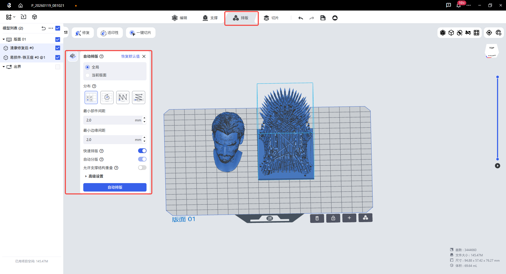Click the 修复 repair button
Screen dimensions: 506x274
pyautogui.click(x=83, y=33)
